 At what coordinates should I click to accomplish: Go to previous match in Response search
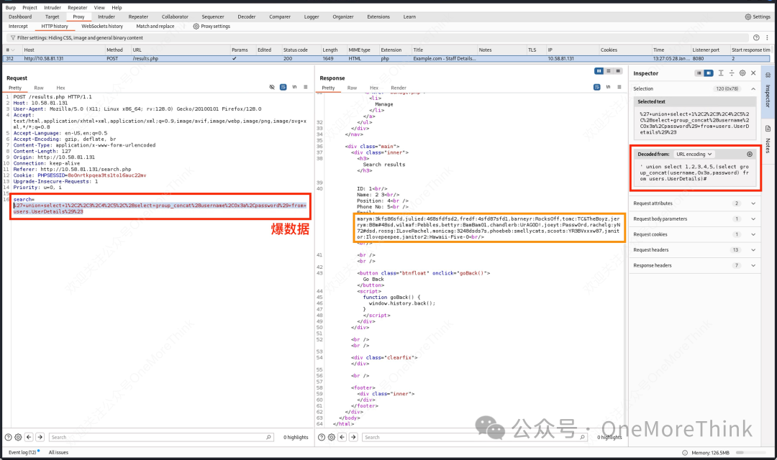point(342,437)
